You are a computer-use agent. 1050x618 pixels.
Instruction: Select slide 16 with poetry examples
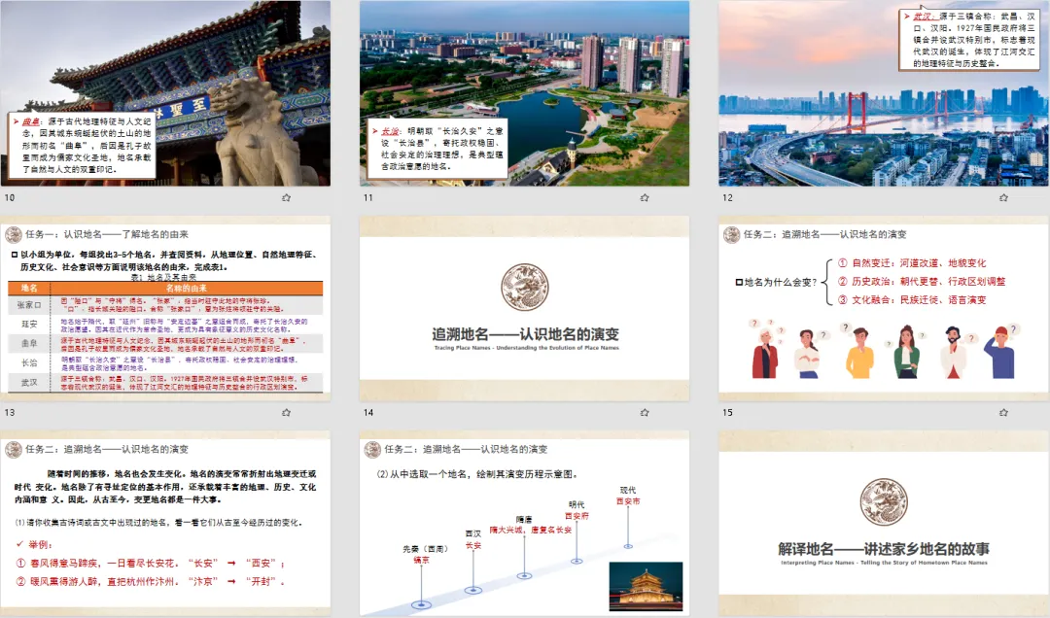pyautogui.click(x=165, y=524)
